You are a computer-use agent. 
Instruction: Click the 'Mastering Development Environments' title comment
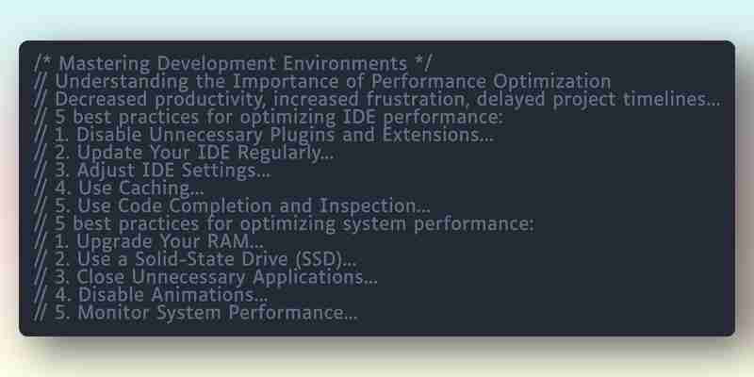(233, 63)
